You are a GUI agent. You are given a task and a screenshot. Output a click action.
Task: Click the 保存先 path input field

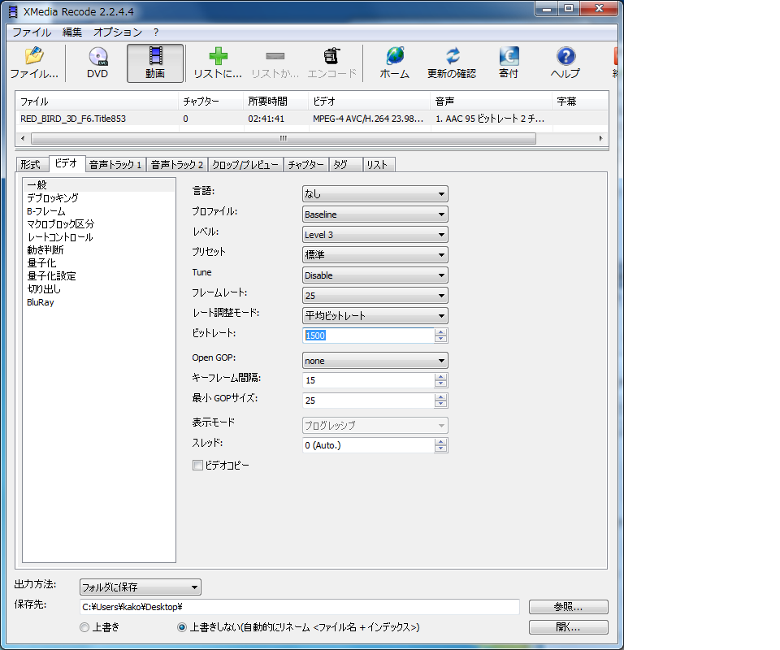(300, 607)
